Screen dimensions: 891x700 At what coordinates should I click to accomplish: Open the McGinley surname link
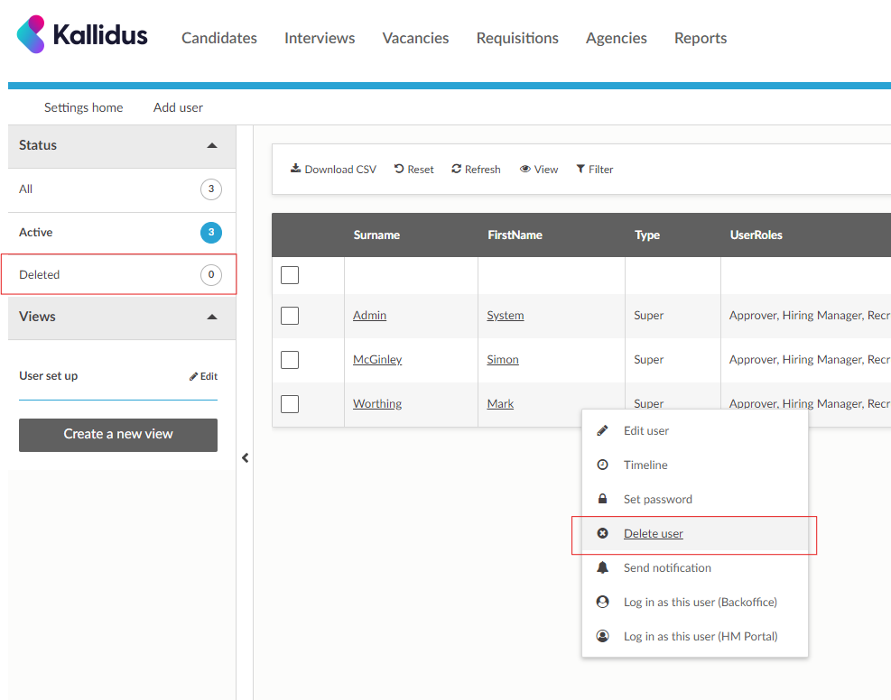[x=377, y=360]
